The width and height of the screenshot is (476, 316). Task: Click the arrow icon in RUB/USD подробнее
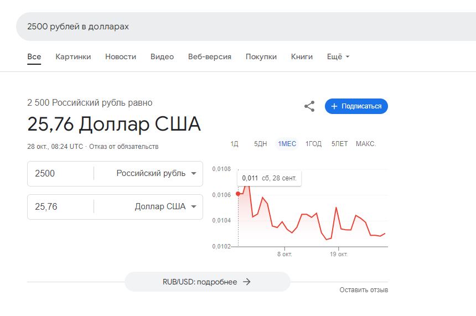tap(247, 282)
